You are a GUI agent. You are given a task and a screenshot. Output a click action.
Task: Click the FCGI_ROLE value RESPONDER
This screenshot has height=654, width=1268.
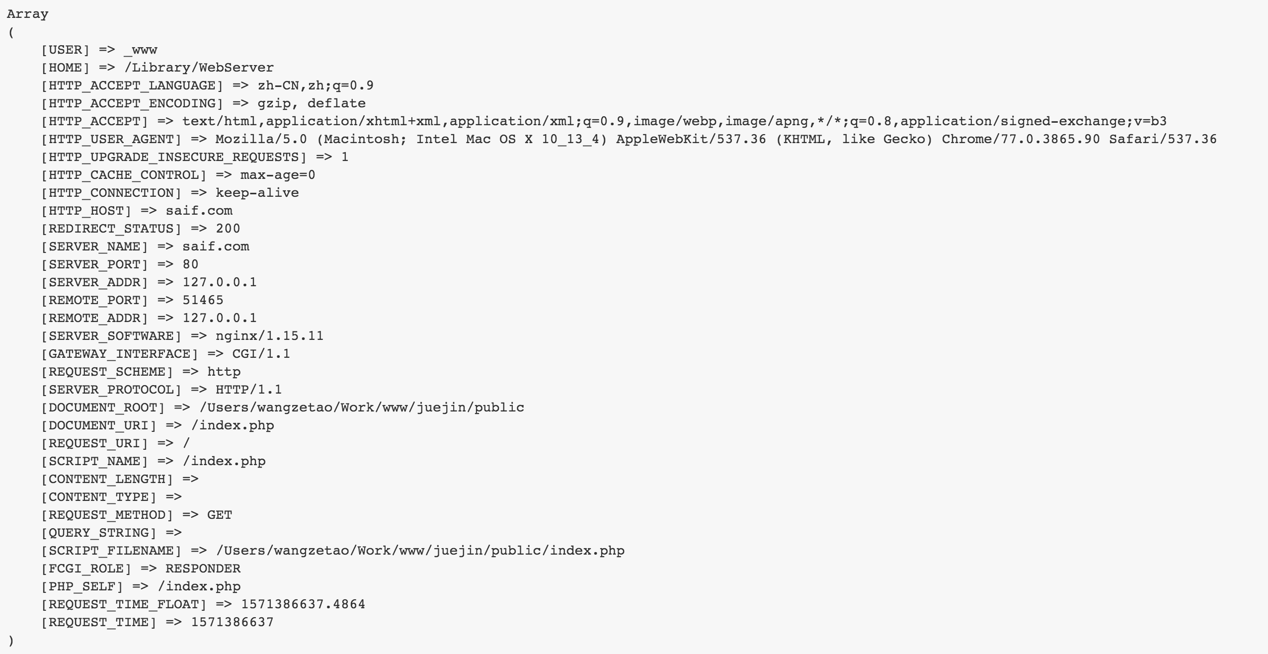(x=203, y=569)
